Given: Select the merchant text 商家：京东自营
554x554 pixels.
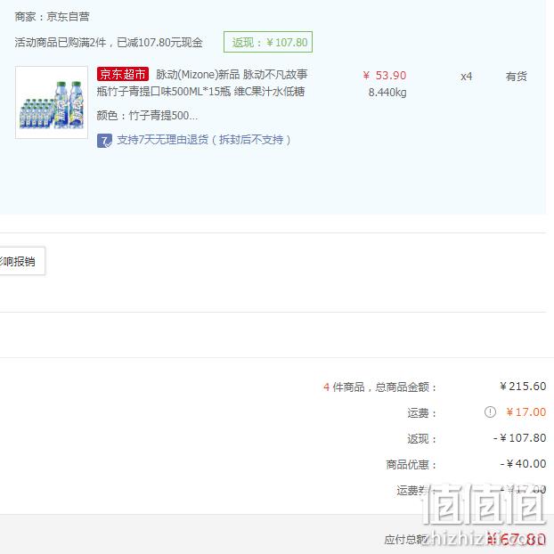Looking at the screenshot, I should pos(52,17).
